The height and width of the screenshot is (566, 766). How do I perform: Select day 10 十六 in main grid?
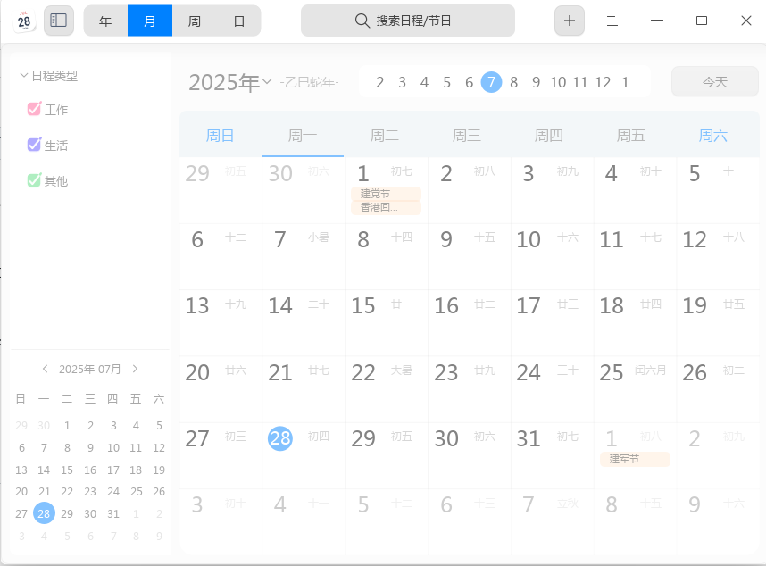552,257
